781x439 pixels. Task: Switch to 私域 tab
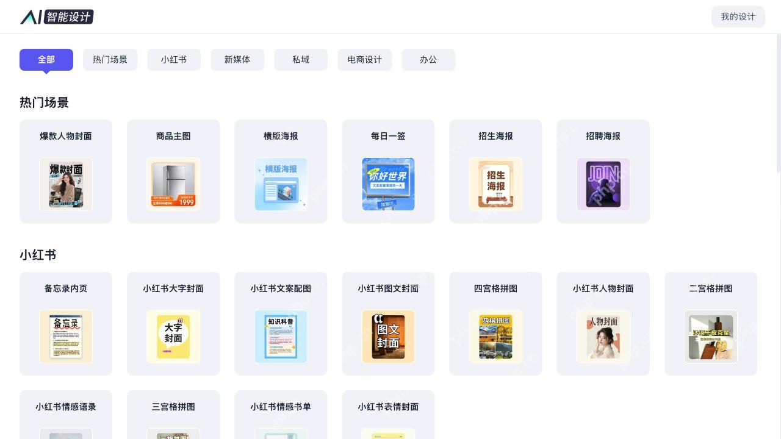point(301,60)
